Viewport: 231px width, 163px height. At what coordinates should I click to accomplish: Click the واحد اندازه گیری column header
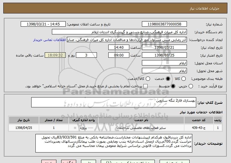click(x=83, y=120)
